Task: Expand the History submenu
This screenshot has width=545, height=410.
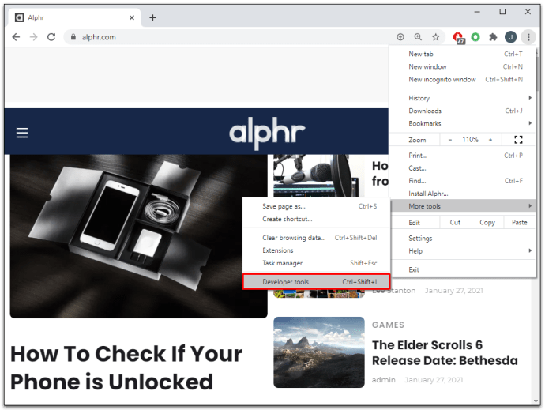Action: click(463, 98)
